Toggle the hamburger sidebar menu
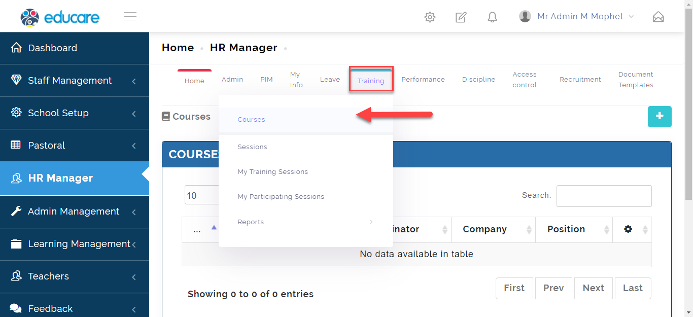Image resolution: width=693 pixels, height=317 pixels. point(130,17)
